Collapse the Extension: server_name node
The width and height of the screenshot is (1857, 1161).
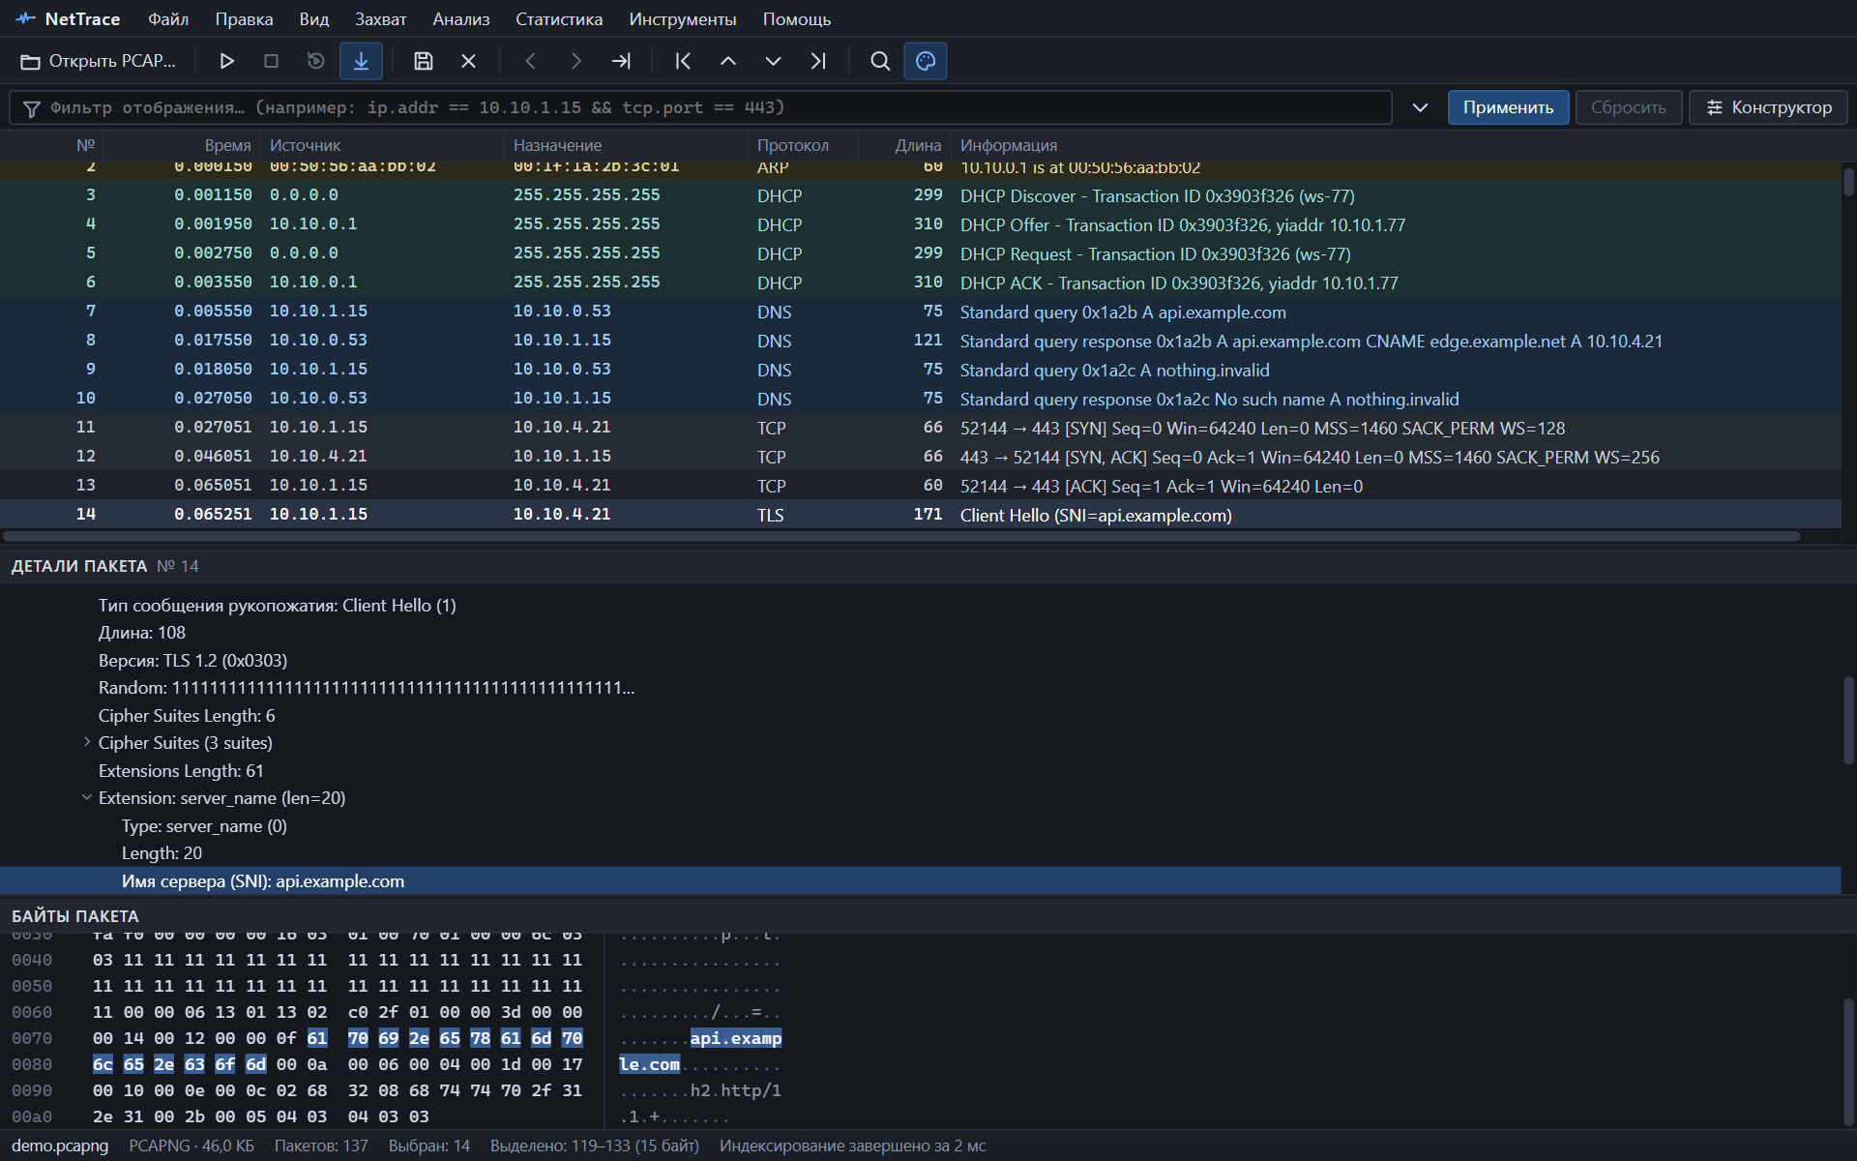[x=87, y=797]
